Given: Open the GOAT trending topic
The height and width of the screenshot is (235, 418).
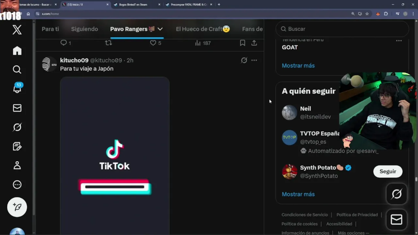Looking at the screenshot, I should [x=290, y=47].
